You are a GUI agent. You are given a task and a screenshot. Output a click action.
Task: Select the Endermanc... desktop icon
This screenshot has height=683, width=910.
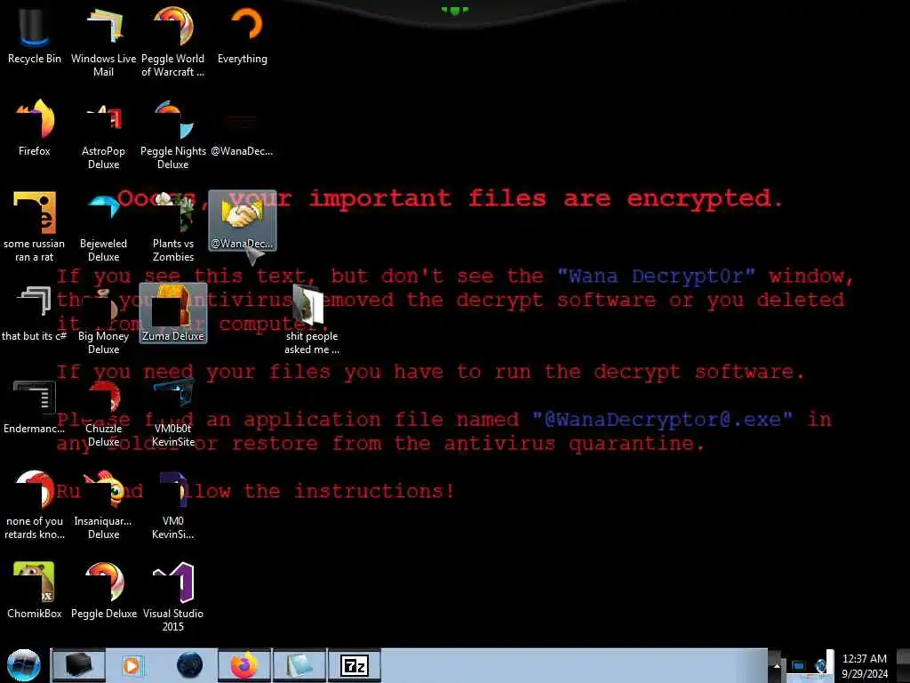[35, 406]
